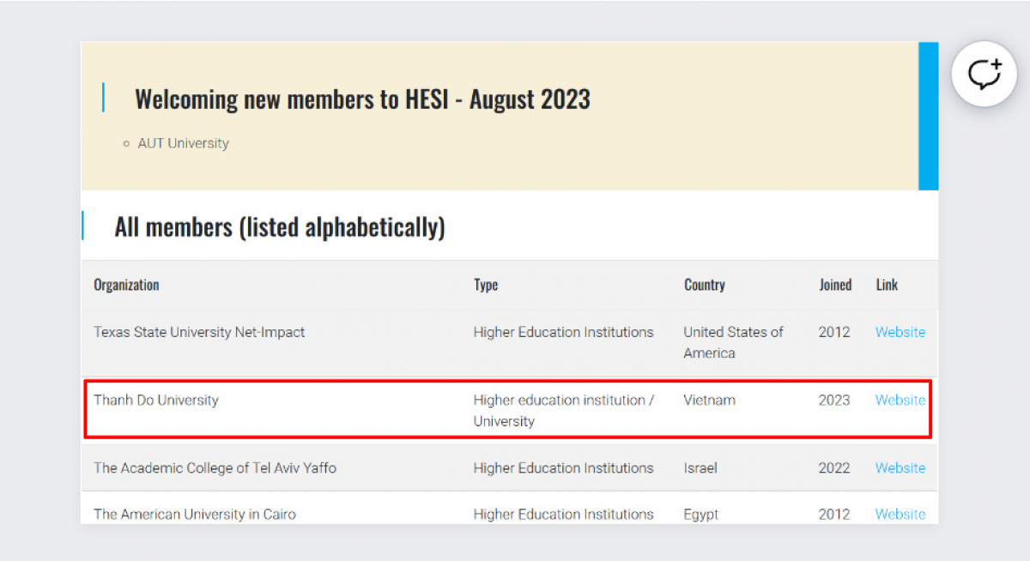Viewport: 1030px width, 561px height.
Task: Open the new chat bubble icon
Action: coord(984,74)
